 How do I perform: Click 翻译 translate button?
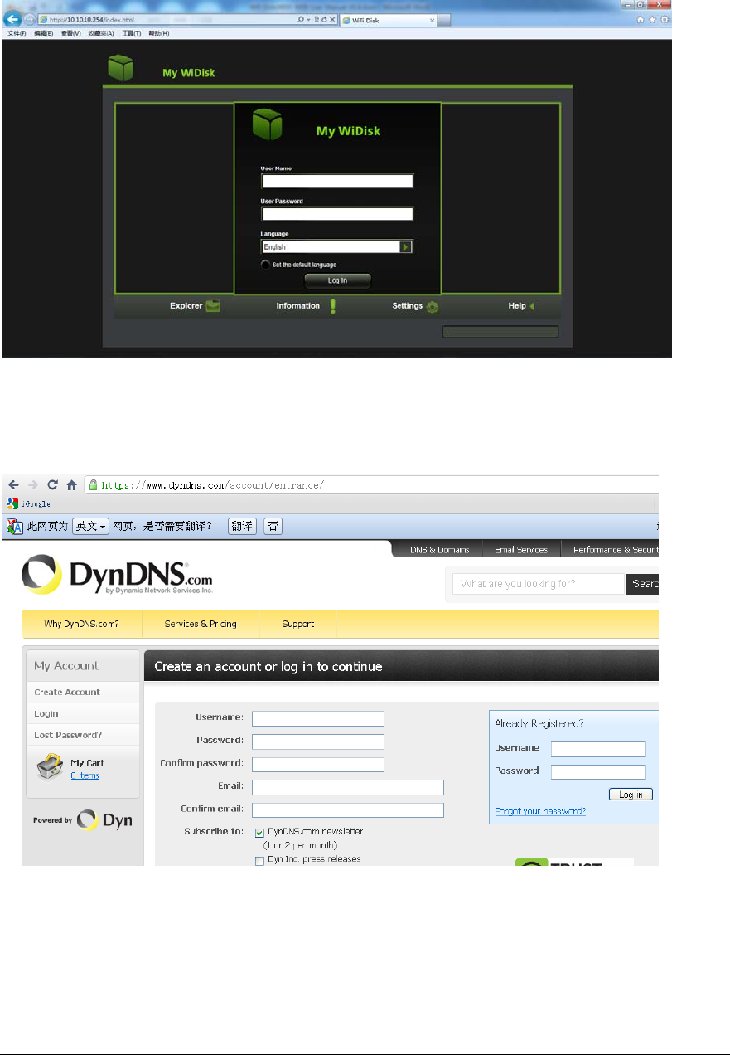tap(243, 526)
